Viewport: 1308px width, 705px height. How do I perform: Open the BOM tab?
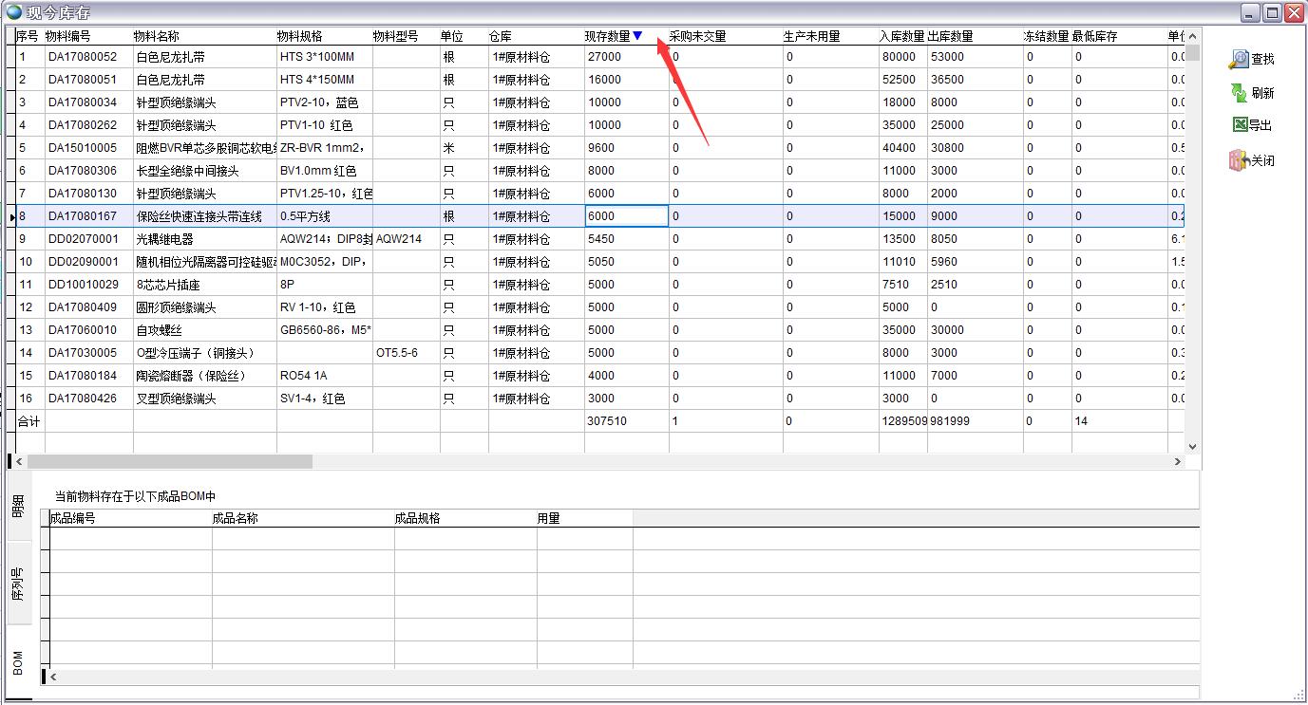pos(18,662)
